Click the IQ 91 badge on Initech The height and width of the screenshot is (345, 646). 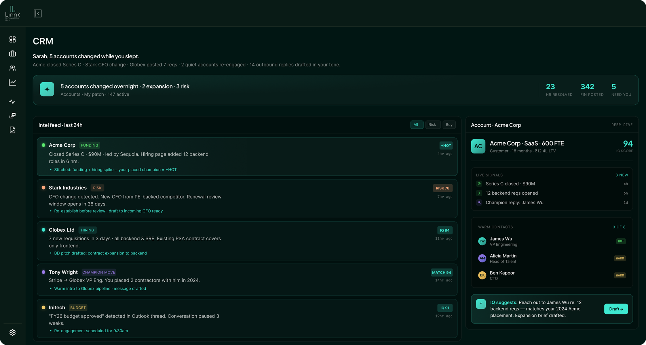coord(445,308)
